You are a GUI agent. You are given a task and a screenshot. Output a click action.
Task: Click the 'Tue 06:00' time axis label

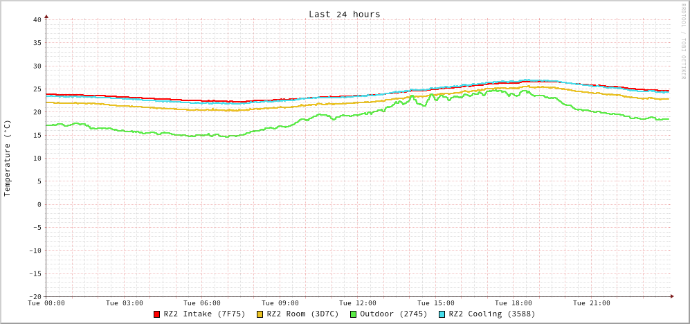[202, 303]
